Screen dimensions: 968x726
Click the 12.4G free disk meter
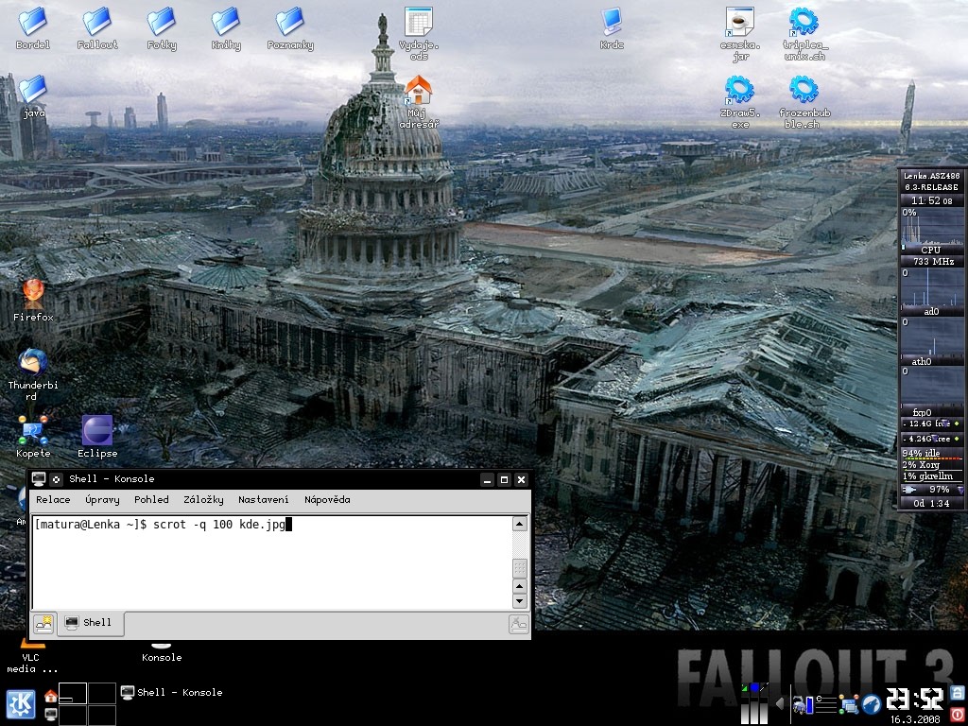click(931, 423)
